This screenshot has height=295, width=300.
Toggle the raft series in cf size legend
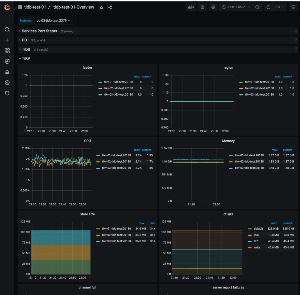click(256, 241)
